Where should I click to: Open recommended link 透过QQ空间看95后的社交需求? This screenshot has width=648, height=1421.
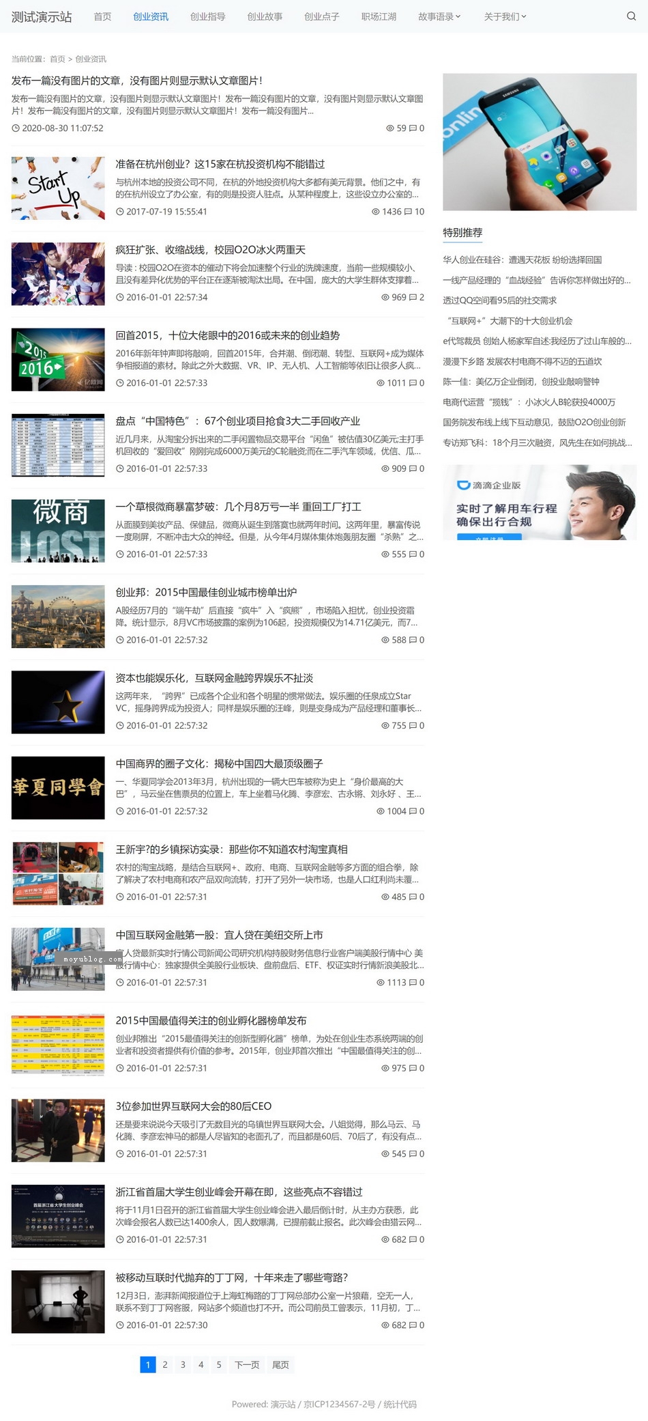(499, 300)
